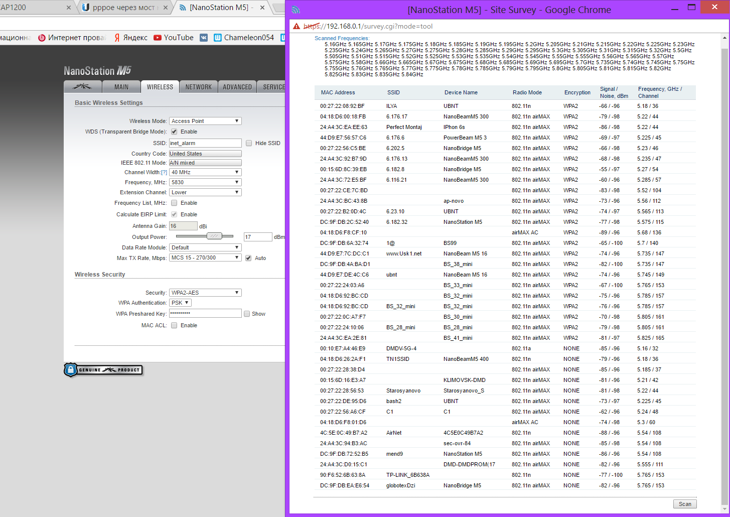730x517 pixels.
Task: Sort by Encryption column header
Action: tap(577, 92)
